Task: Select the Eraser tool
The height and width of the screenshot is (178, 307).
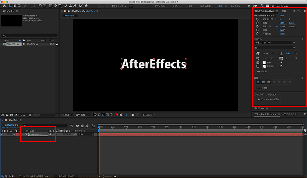Action: [x=75, y=6]
